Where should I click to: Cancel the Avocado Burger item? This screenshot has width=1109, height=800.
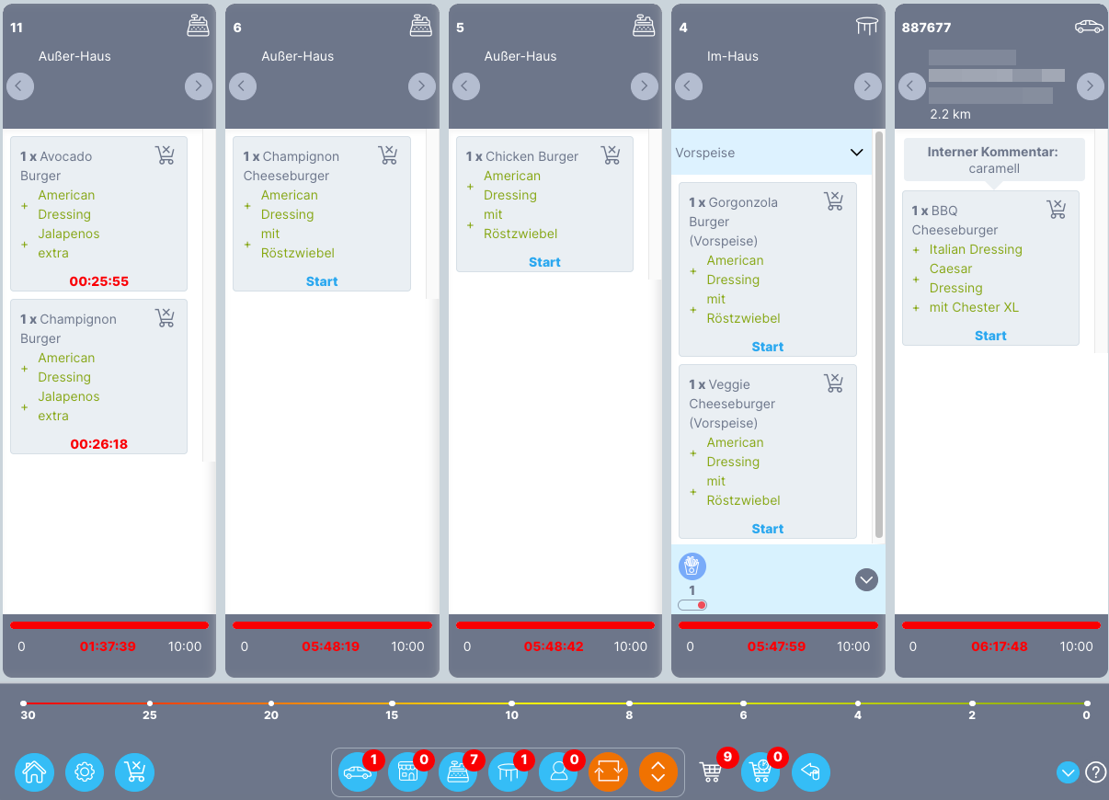pos(165,155)
